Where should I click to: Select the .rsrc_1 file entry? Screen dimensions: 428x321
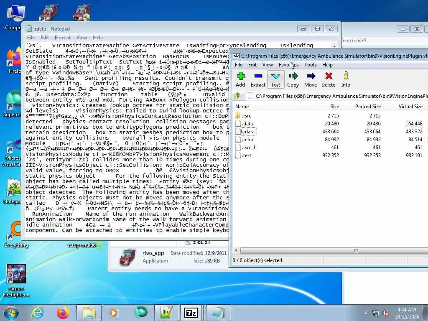(245, 148)
